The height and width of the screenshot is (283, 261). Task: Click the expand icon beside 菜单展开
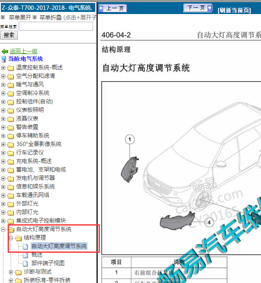click(3, 17)
